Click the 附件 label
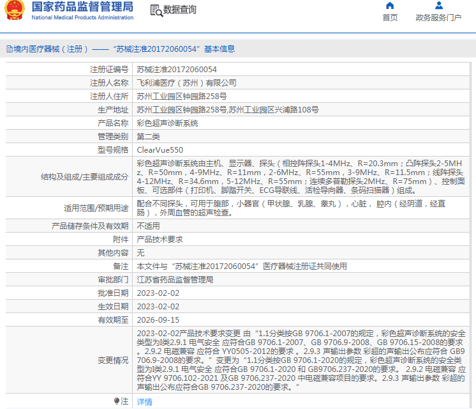 121,239
